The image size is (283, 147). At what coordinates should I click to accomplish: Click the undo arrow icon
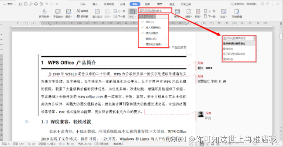(x=47, y=4)
